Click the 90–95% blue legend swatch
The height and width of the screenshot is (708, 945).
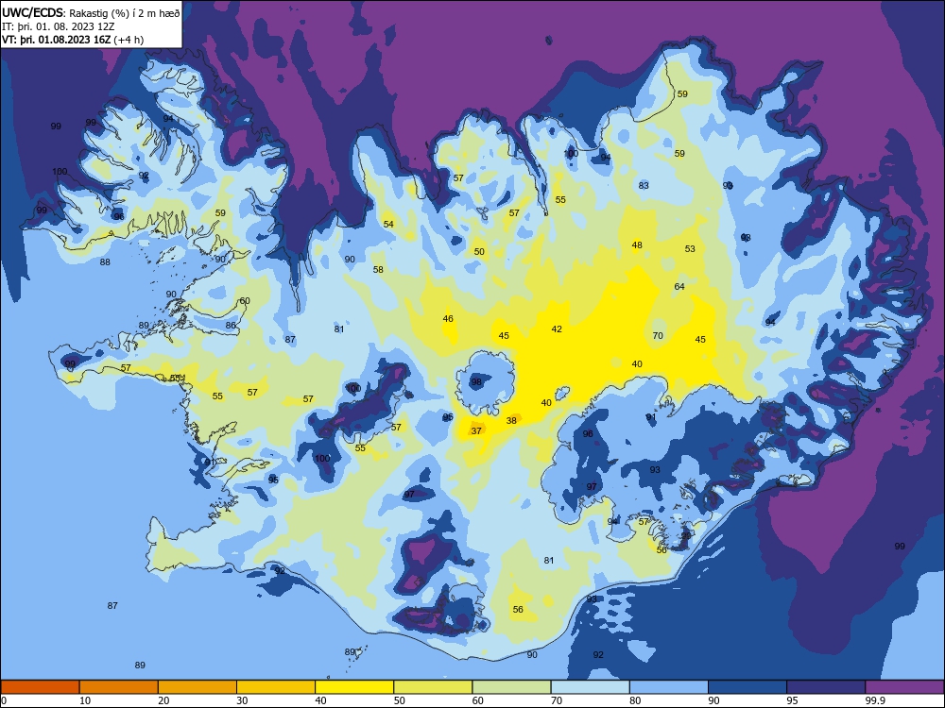pos(747,687)
